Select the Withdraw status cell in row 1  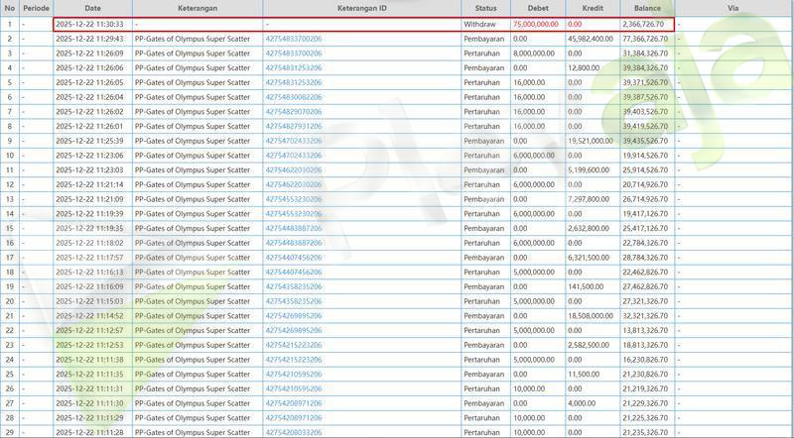(x=479, y=23)
